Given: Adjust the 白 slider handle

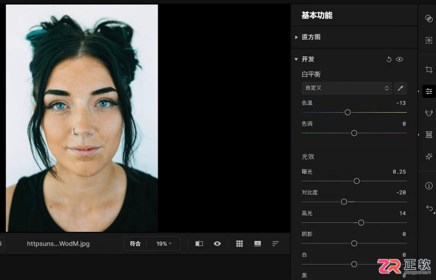Looking at the screenshot, I should tap(354, 264).
